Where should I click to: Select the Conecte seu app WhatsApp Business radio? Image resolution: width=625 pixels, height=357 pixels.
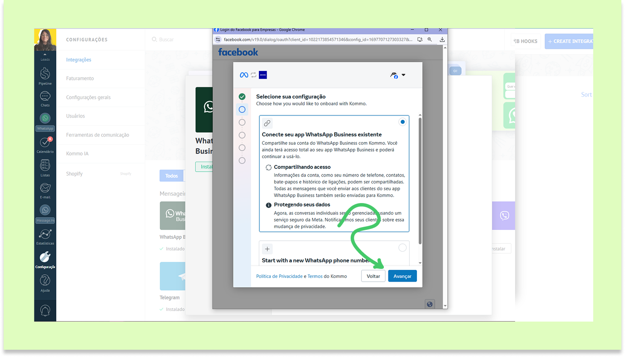click(x=402, y=122)
